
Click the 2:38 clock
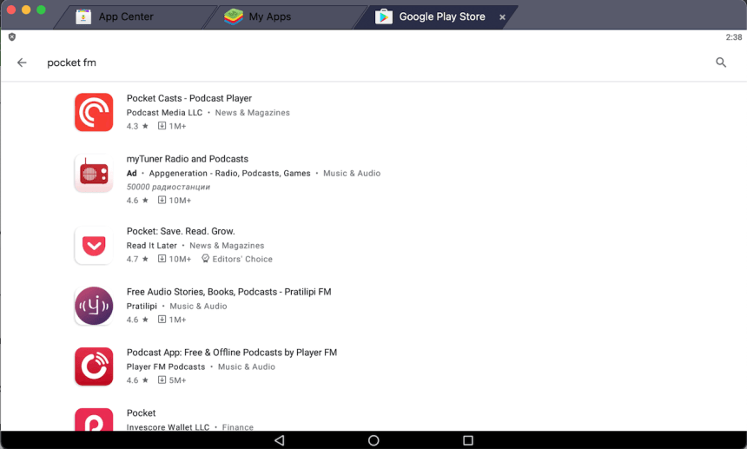click(734, 37)
